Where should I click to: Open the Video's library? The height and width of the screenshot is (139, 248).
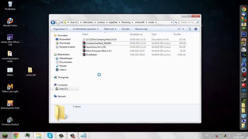(63, 69)
